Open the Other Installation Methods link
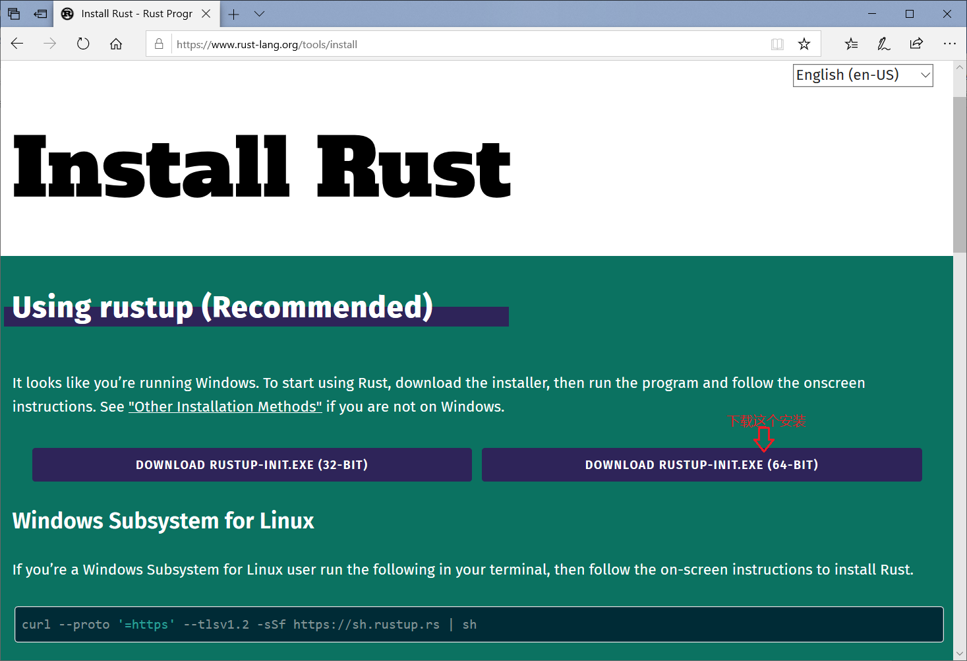967x661 pixels. 225,406
